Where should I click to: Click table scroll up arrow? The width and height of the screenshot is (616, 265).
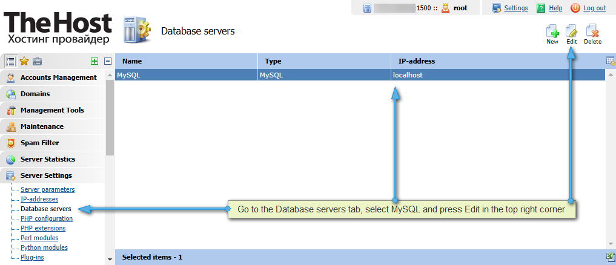pyautogui.click(x=611, y=74)
